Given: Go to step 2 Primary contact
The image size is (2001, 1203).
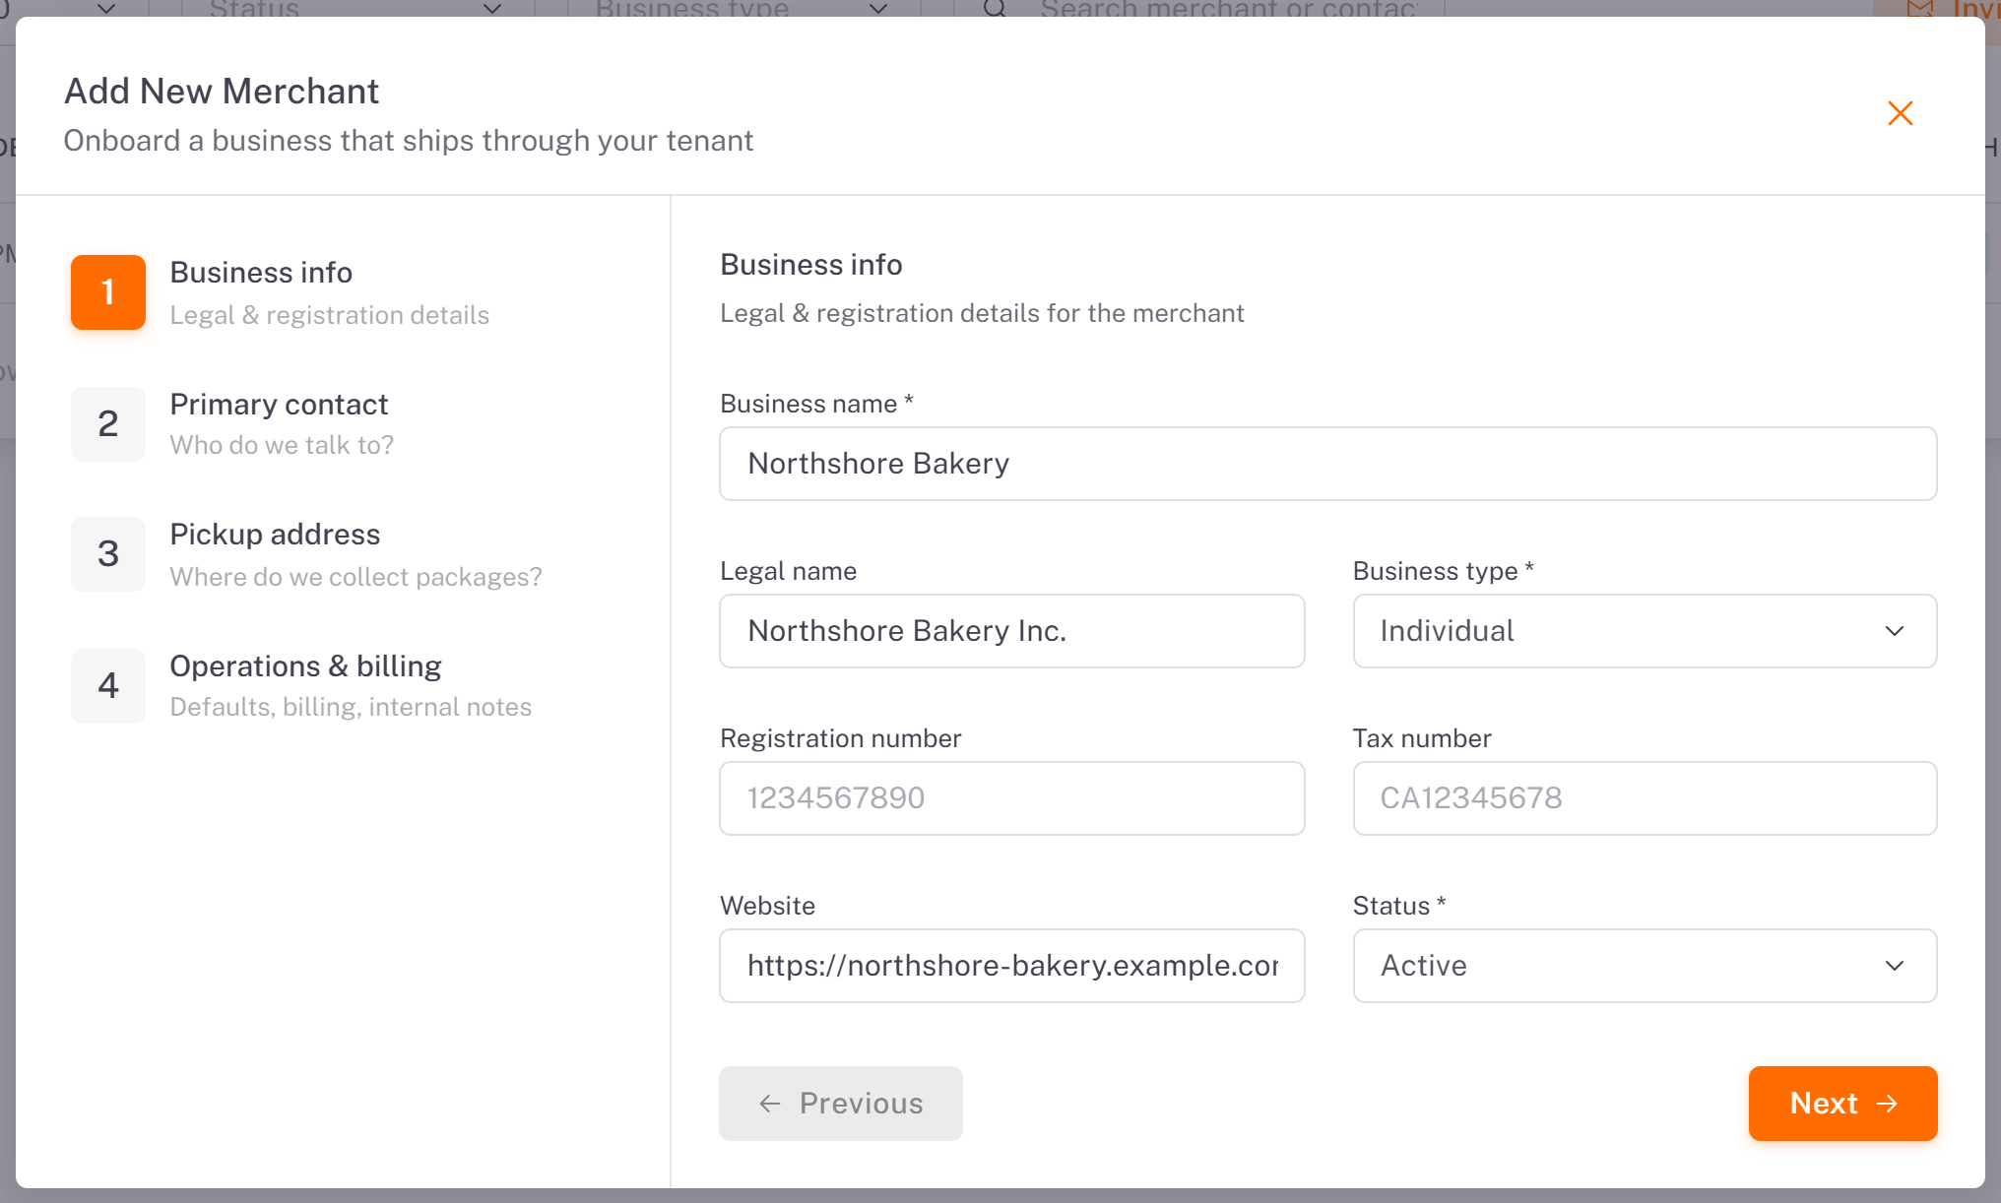Looking at the screenshot, I should click(232, 424).
